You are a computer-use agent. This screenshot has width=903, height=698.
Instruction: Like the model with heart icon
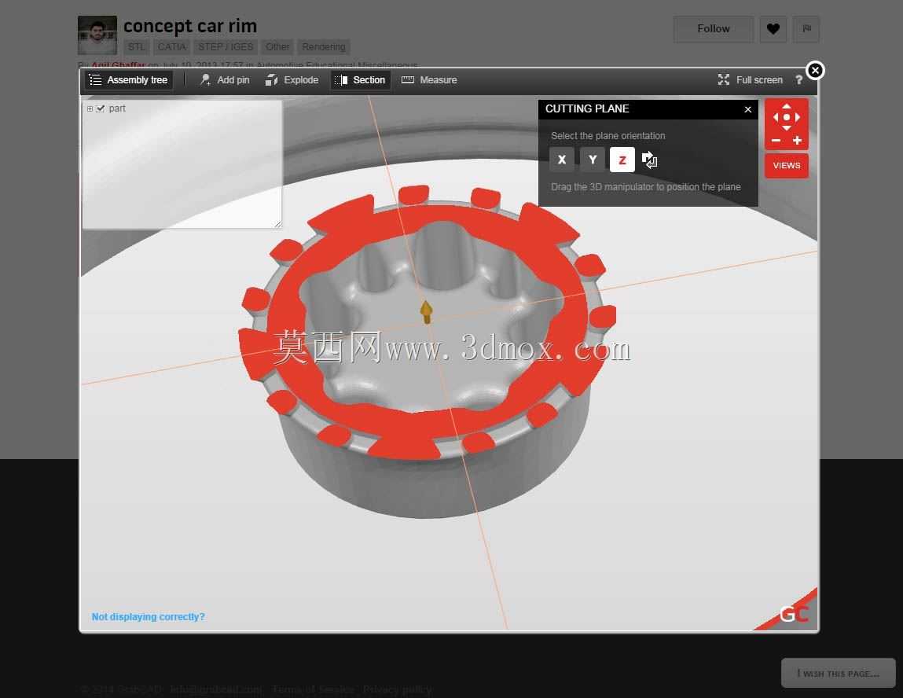[x=773, y=29]
